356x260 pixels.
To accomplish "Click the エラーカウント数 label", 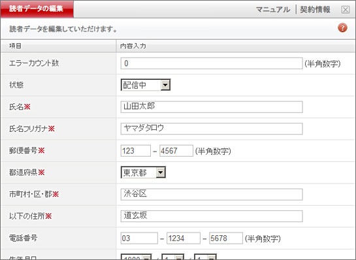I will tap(34, 63).
